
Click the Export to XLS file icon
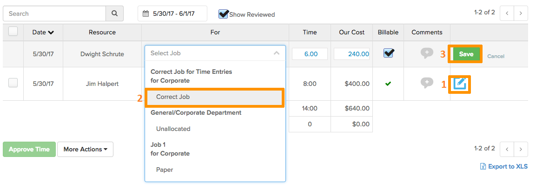tap(483, 166)
